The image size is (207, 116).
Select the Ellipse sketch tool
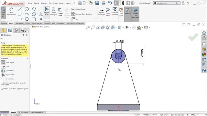[x=34, y=14]
